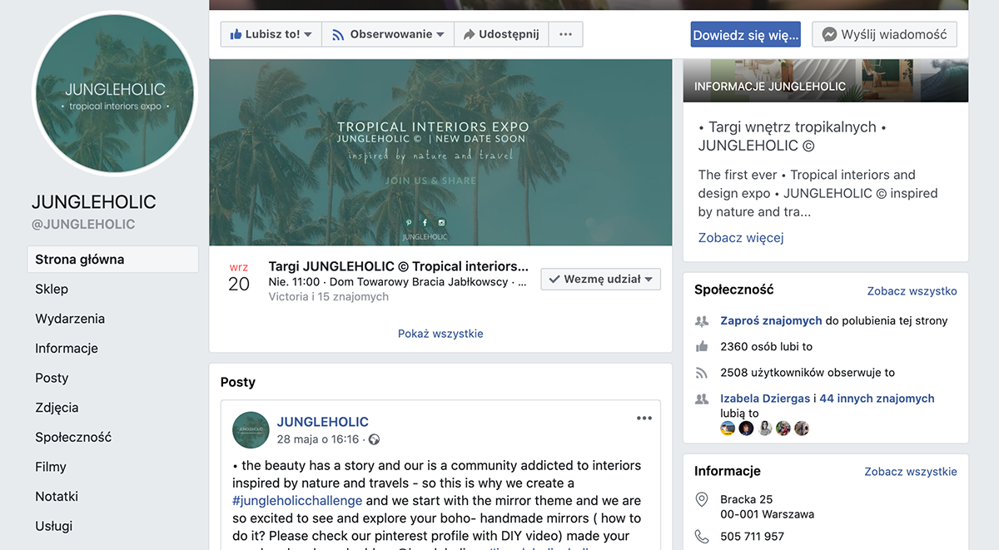999x550 pixels.
Task: Click the location pin icon next to address
Action: point(702,499)
